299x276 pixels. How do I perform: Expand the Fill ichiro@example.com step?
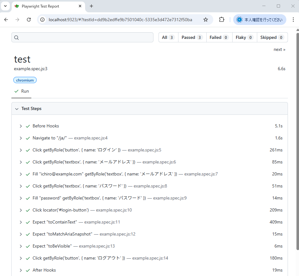pos(21,174)
